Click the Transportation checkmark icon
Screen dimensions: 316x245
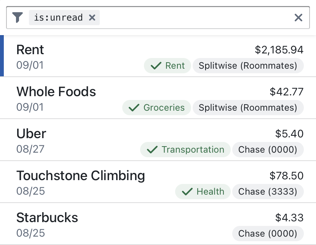pyautogui.click(x=152, y=150)
